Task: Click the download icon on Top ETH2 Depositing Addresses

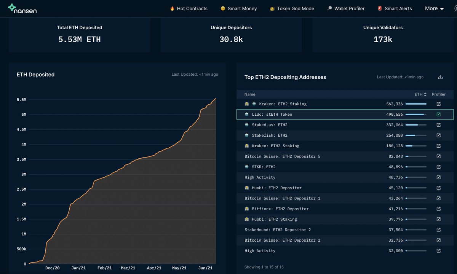Action: coord(439,77)
